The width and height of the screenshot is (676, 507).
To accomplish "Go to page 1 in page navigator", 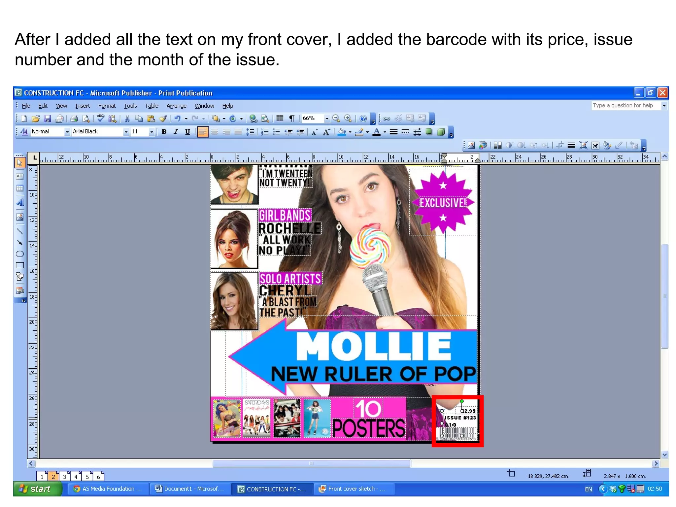I will click(42, 476).
